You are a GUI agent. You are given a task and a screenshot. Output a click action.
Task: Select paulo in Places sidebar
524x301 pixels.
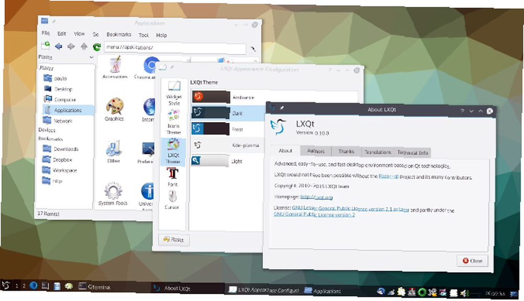(x=60, y=79)
